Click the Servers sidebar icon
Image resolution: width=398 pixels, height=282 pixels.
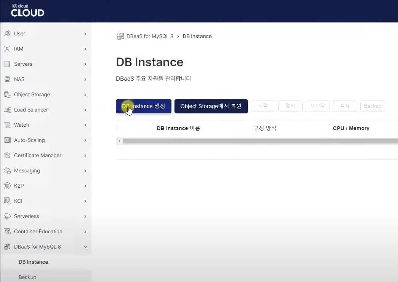coord(7,64)
